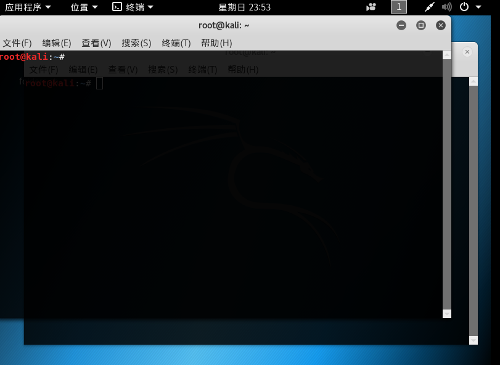Click the terminal cursor block on second prompt
The height and width of the screenshot is (365, 500).
pyautogui.click(x=99, y=83)
